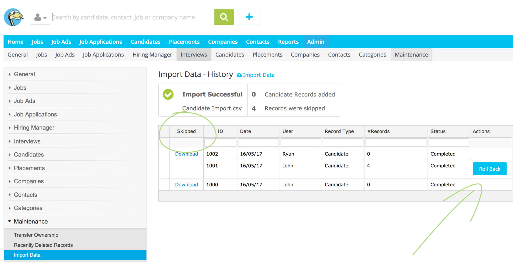Click the green Import Successful checkmark

[x=168, y=94]
